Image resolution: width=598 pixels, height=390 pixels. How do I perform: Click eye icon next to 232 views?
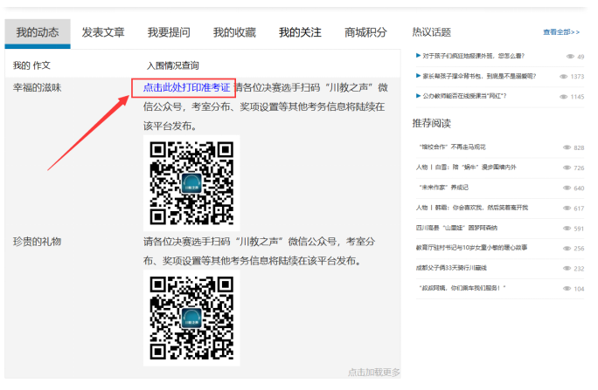pos(567,268)
